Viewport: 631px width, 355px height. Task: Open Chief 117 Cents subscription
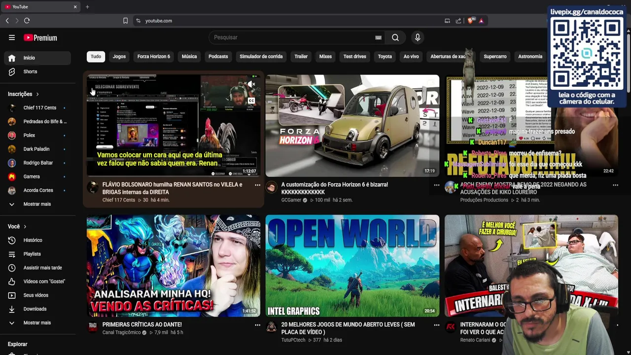click(37, 108)
